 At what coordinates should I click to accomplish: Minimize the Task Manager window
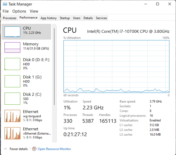click(x=146, y=4)
